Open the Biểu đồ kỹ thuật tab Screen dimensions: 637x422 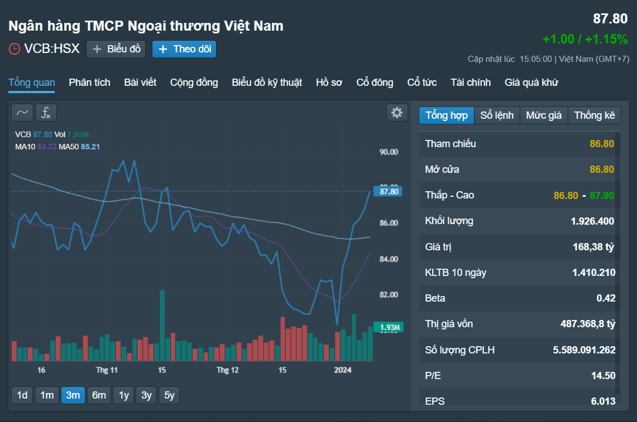267,83
